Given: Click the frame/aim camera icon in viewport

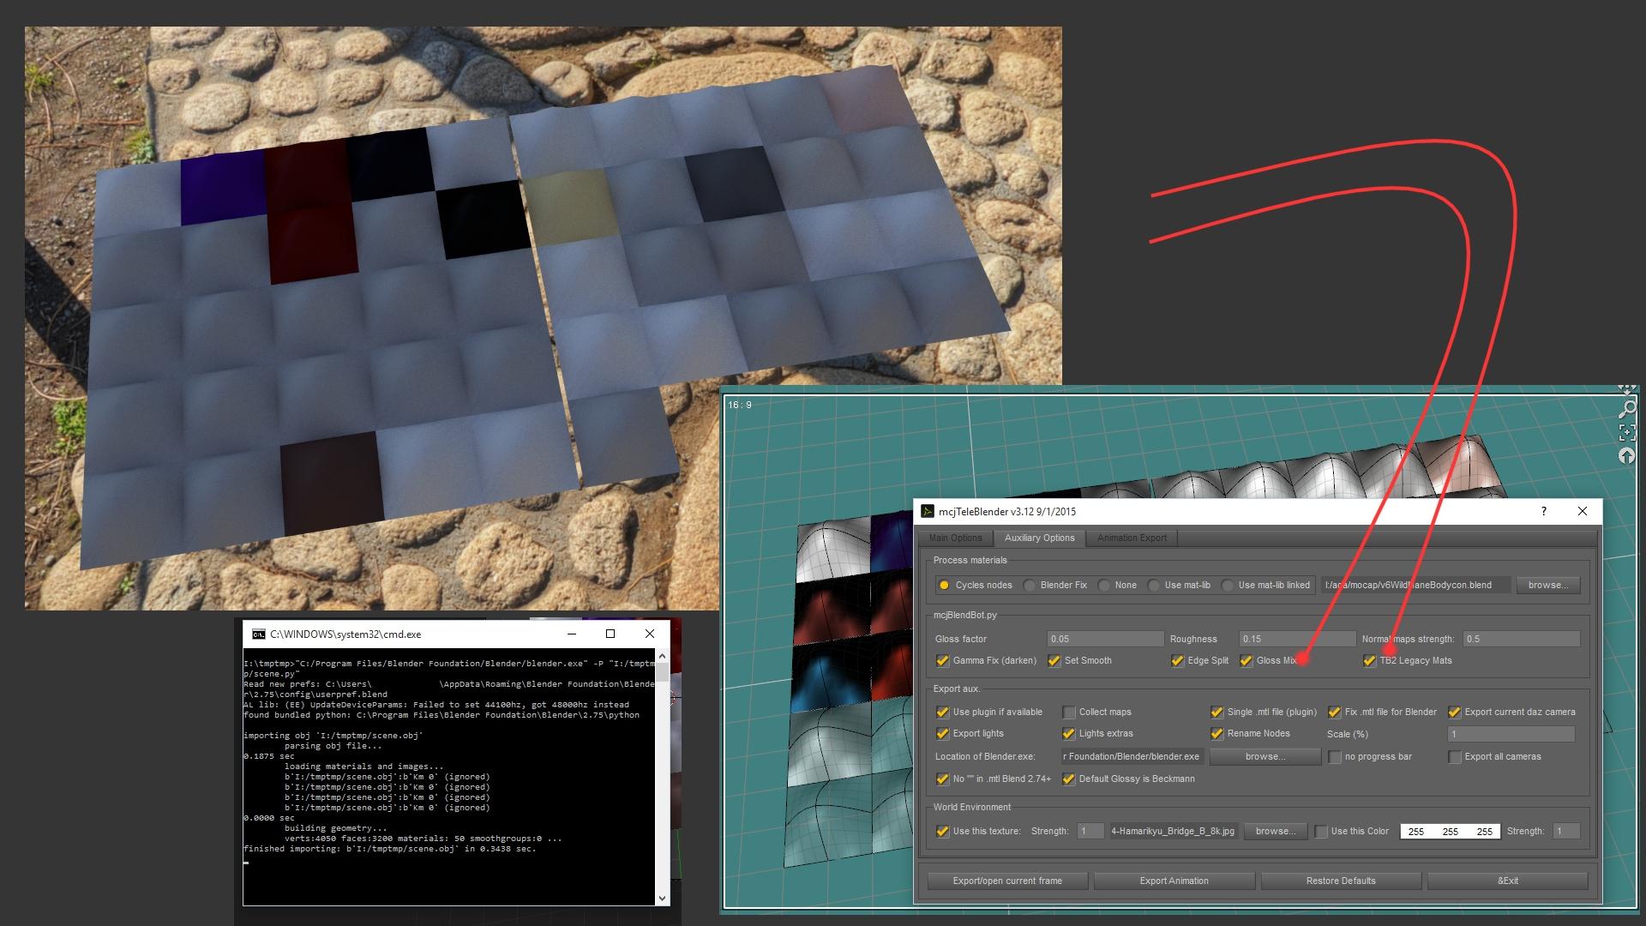Looking at the screenshot, I should tap(1627, 433).
